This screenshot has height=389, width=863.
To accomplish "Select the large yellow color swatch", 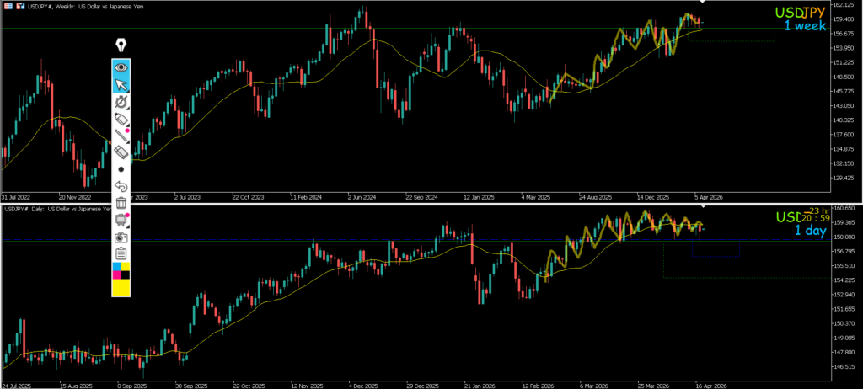I will (121, 287).
